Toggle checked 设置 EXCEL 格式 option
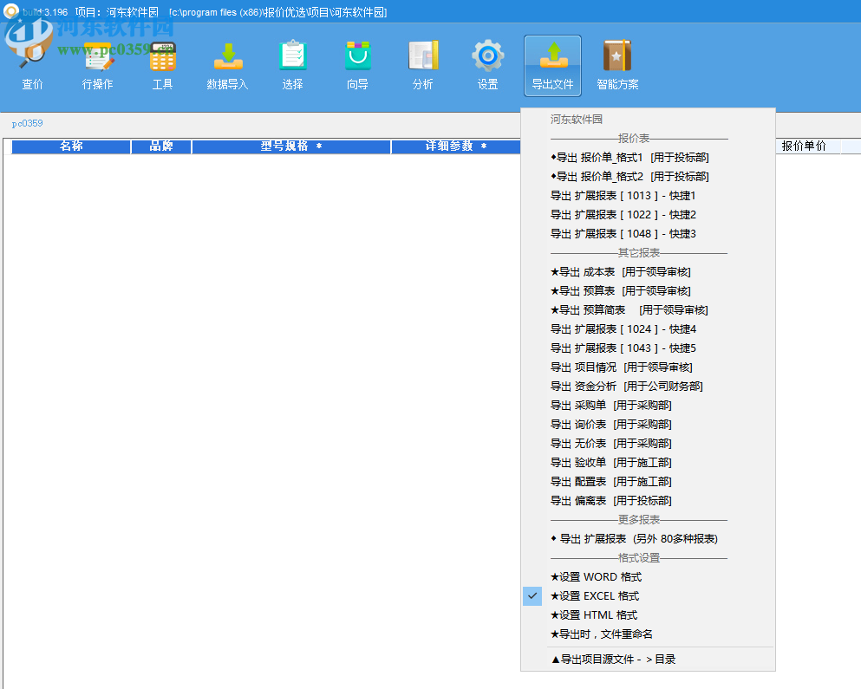 [595, 596]
